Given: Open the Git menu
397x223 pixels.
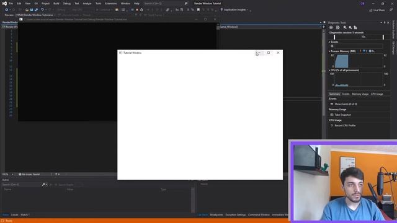Looking at the screenshot, I should pos(36,4).
